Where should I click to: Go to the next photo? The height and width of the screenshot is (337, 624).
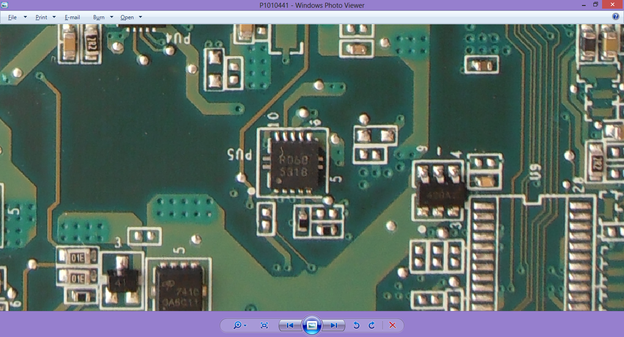333,325
